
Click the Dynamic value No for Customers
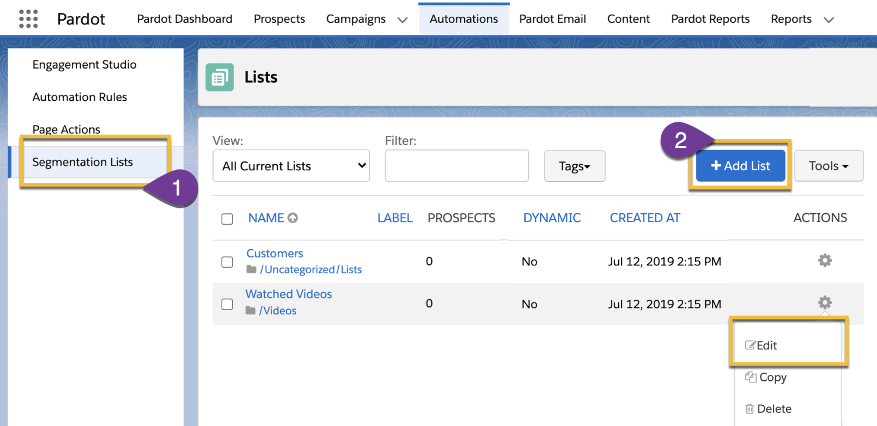(x=529, y=262)
